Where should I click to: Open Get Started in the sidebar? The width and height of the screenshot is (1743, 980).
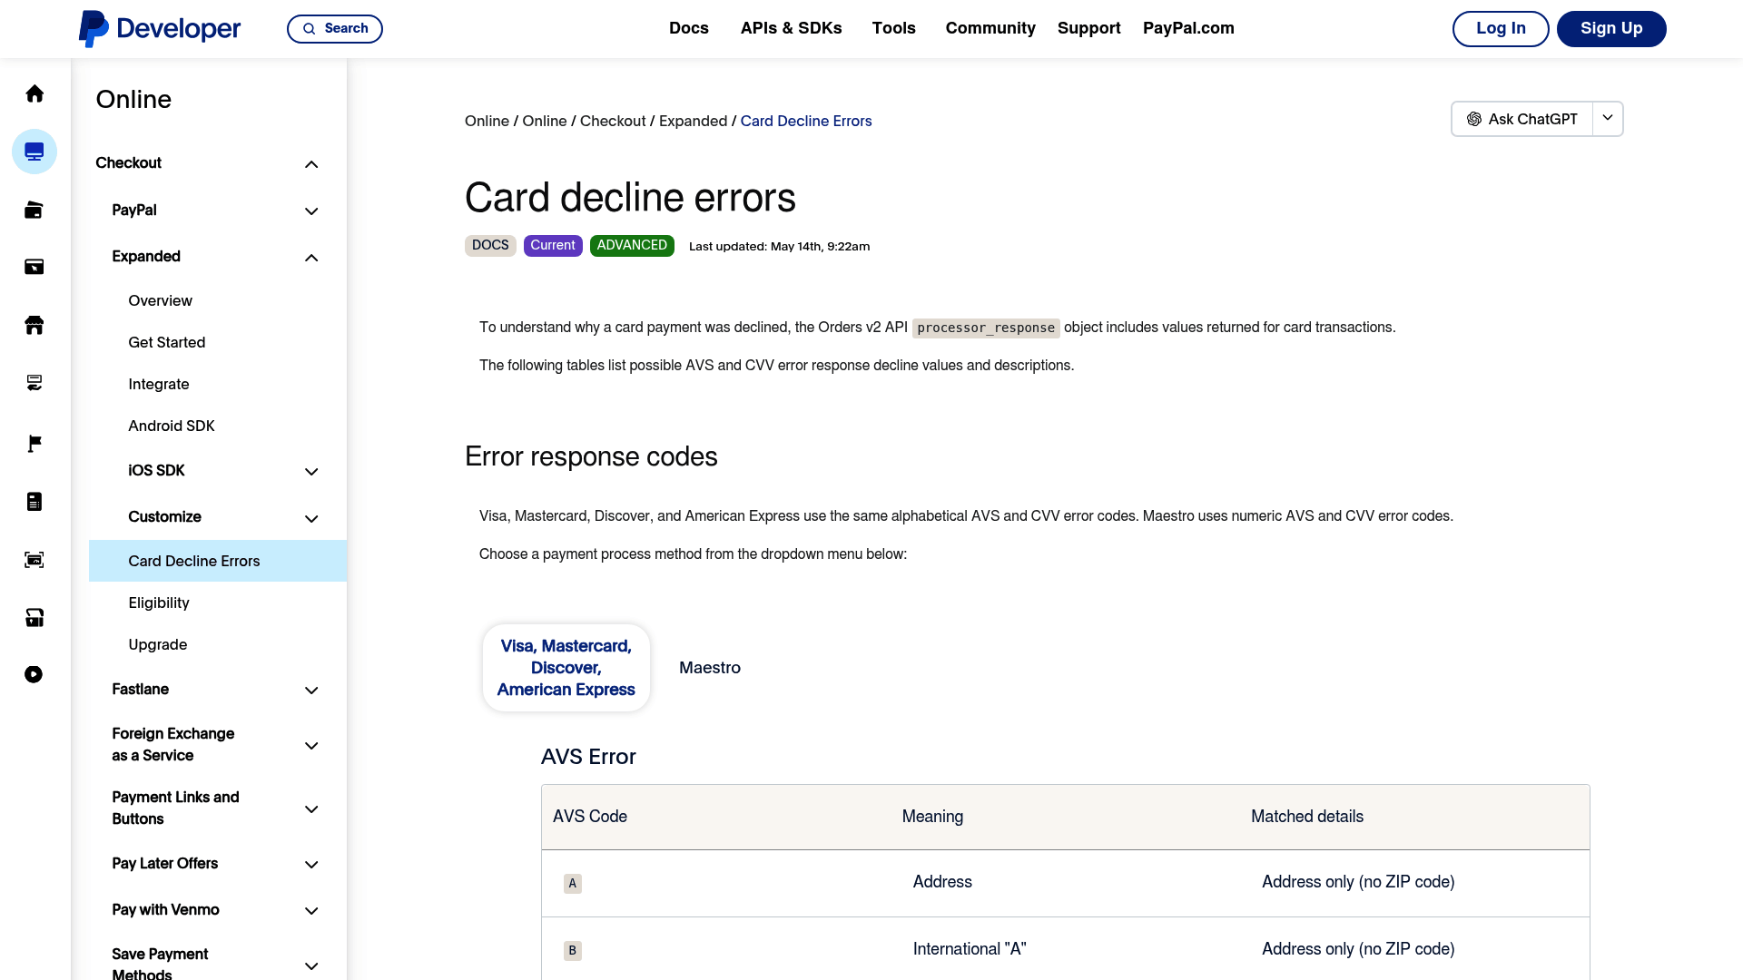[x=167, y=342]
